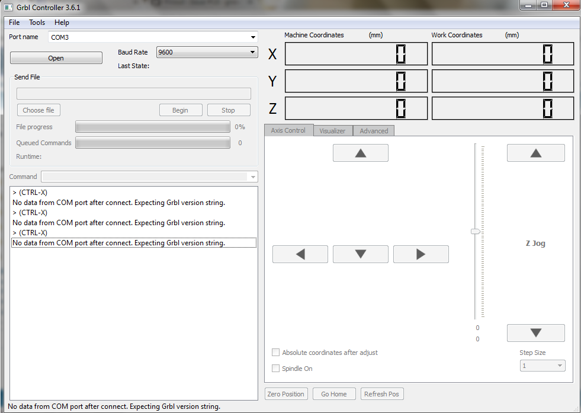Expand the Command history dropdown
This screenshot has width=581, height=413.
click(x=253, y=177)
